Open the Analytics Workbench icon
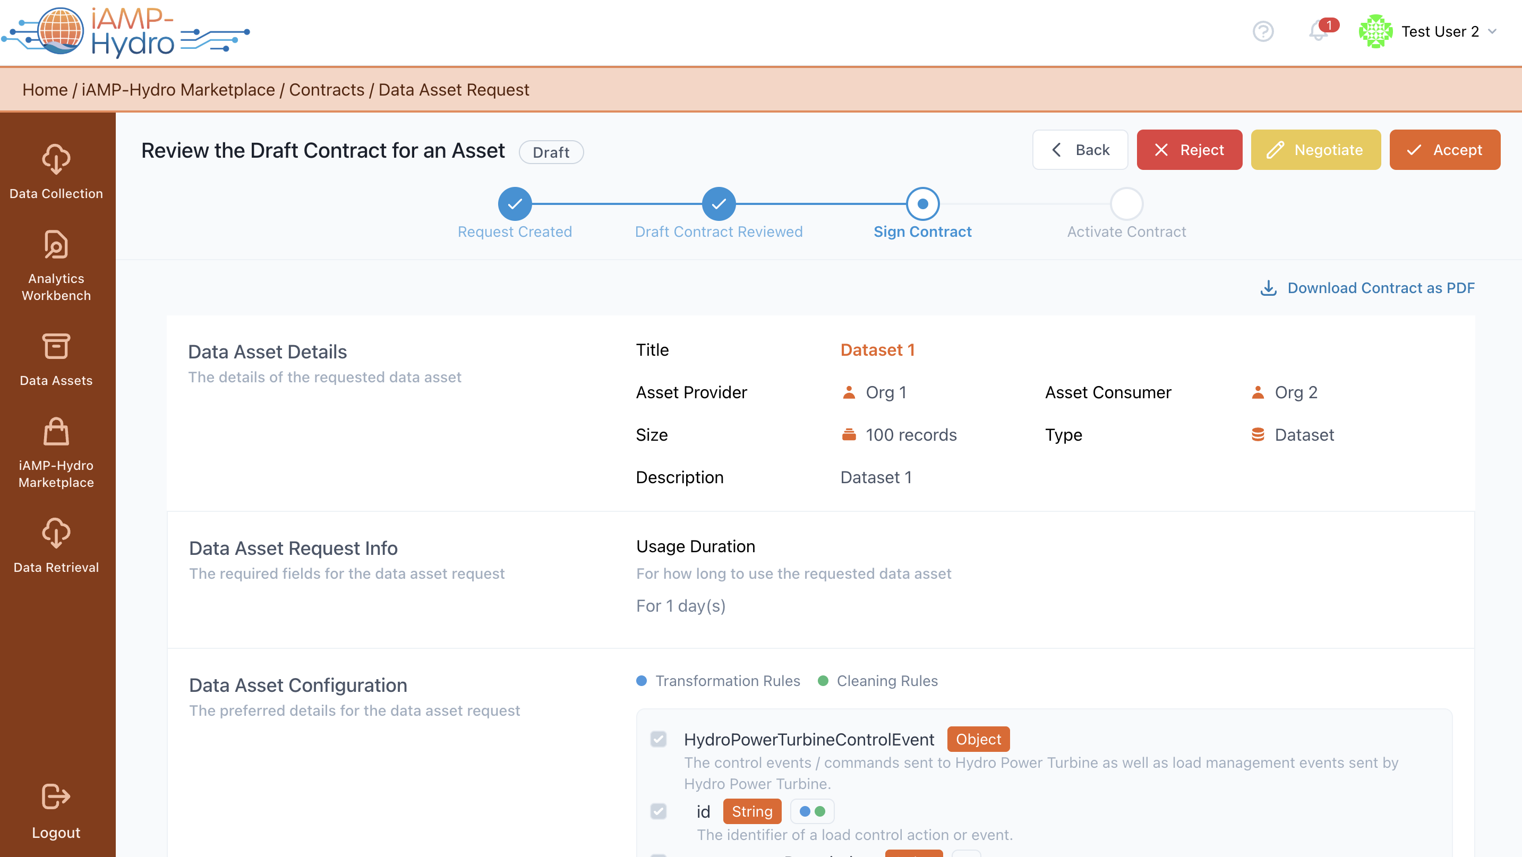The image size is (1522, 857). click(x=56, y=245)
